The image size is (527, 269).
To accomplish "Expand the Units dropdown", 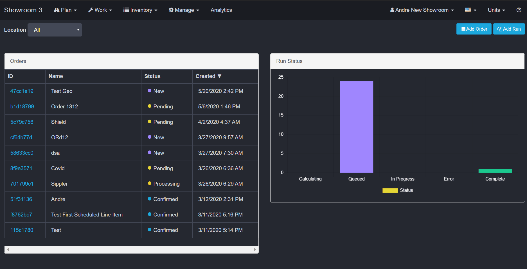I will pyautogui.click(x=496, y=10).
